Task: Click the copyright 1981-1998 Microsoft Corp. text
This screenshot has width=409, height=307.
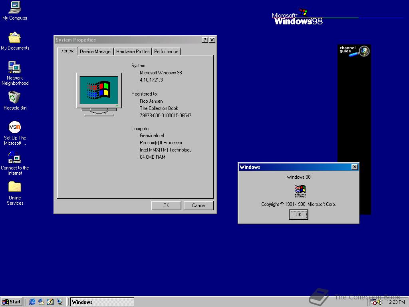Action: (x=298, y=204)
